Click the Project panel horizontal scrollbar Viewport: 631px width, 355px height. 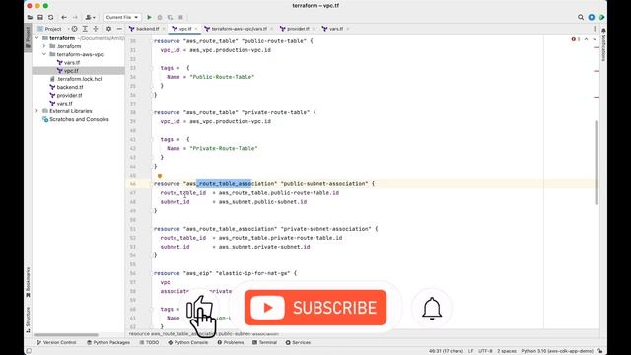click(x=66, y=335)
